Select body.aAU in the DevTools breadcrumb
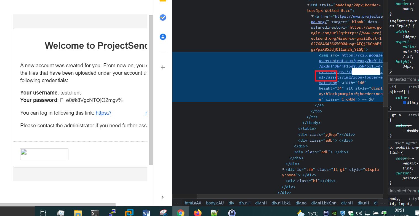The height and width of the screenshot is (216, 419). pos(215,203)
